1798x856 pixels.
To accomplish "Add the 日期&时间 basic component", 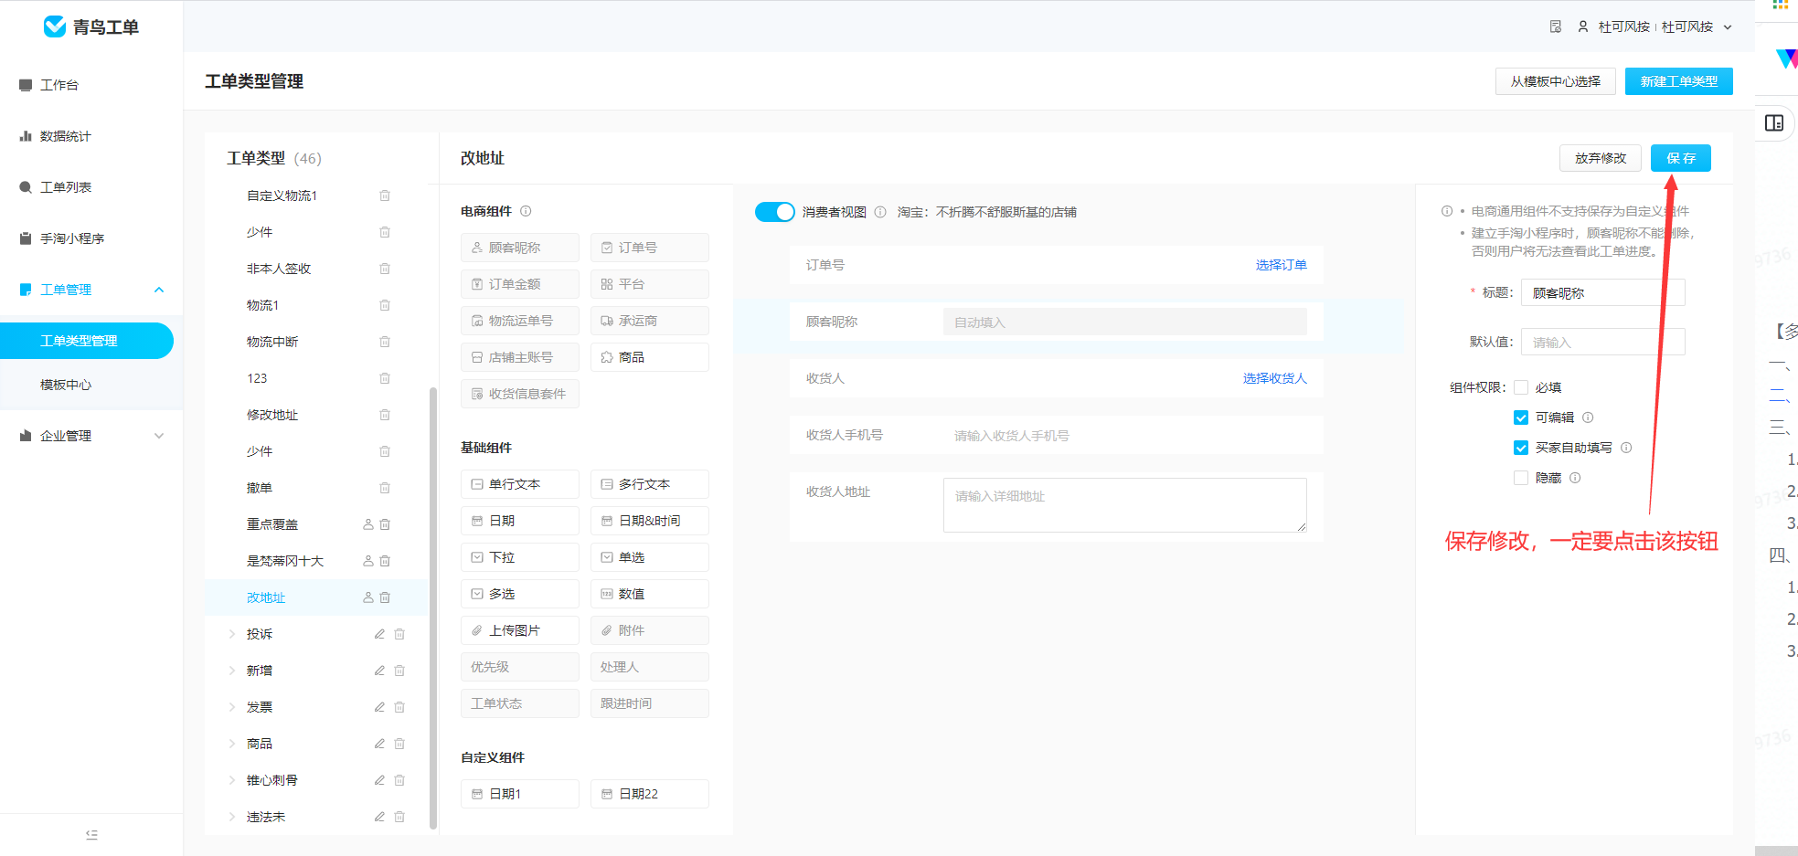I will (650, 521).
